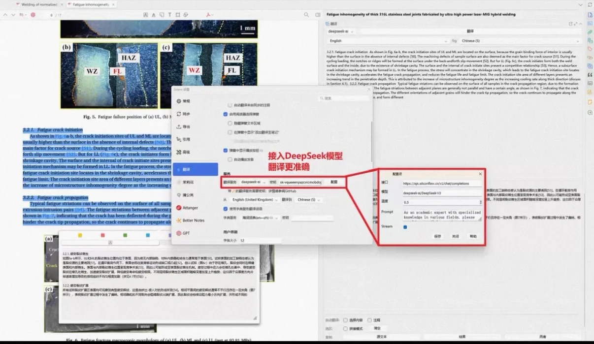Image resolution: width=594 pixels, height=344 pixels.
Task: Click the locate circle-arrow icon in right sidebar
Action: coord(590,112)
